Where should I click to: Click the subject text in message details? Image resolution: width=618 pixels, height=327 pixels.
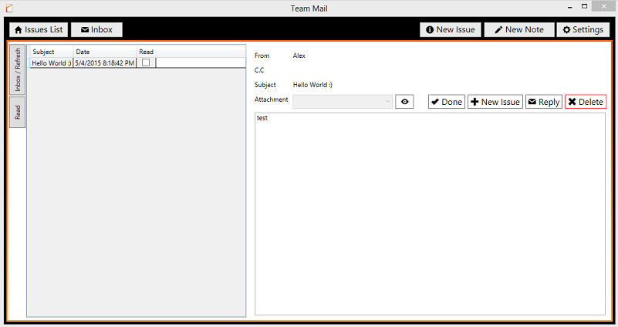312,85
